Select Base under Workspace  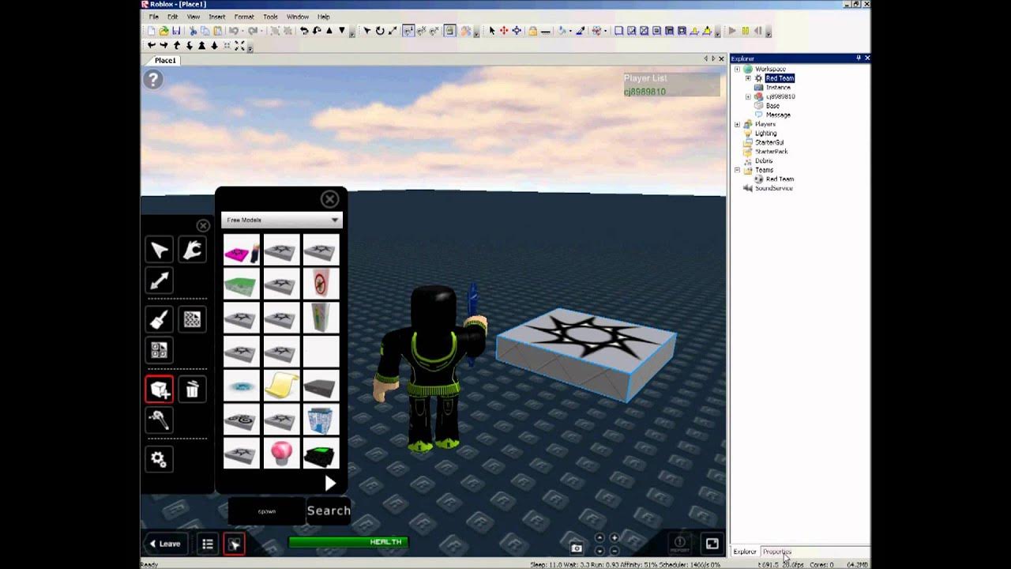(x=772, y=106)
